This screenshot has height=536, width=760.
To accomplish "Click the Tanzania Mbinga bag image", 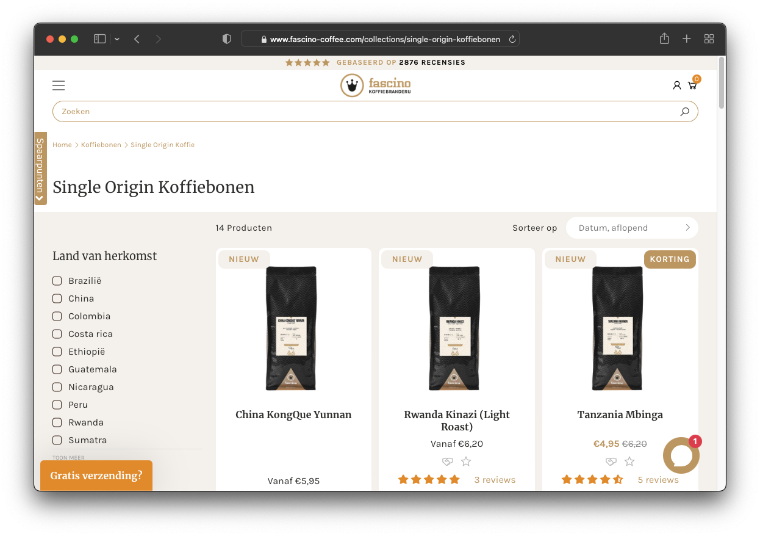I will (617, 328).
